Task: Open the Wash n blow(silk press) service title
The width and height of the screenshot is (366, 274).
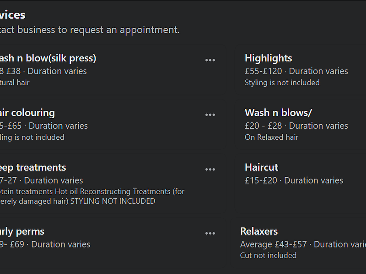Action: 48,58
